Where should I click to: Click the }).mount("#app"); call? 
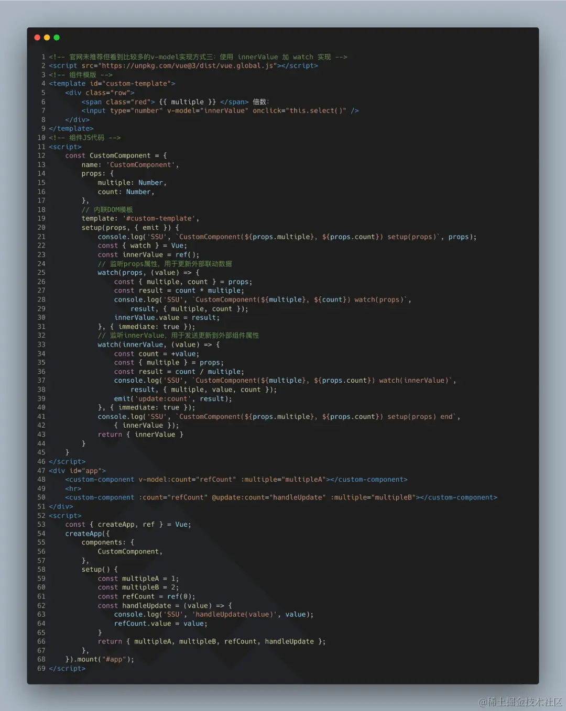click(100, 660)
